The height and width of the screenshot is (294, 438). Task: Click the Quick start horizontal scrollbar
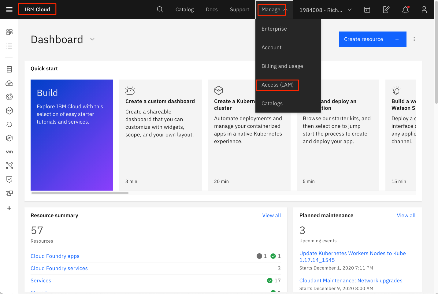coord(80,193)
